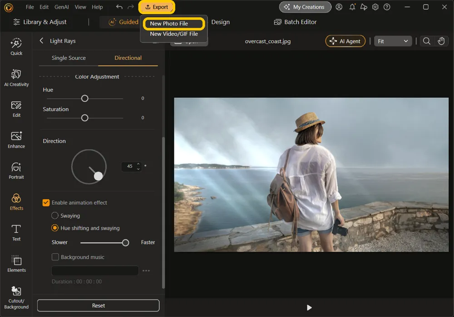Open the account profile icon
Image resolution: width=454 pixels, height=317 pixels.
point(339,7)
